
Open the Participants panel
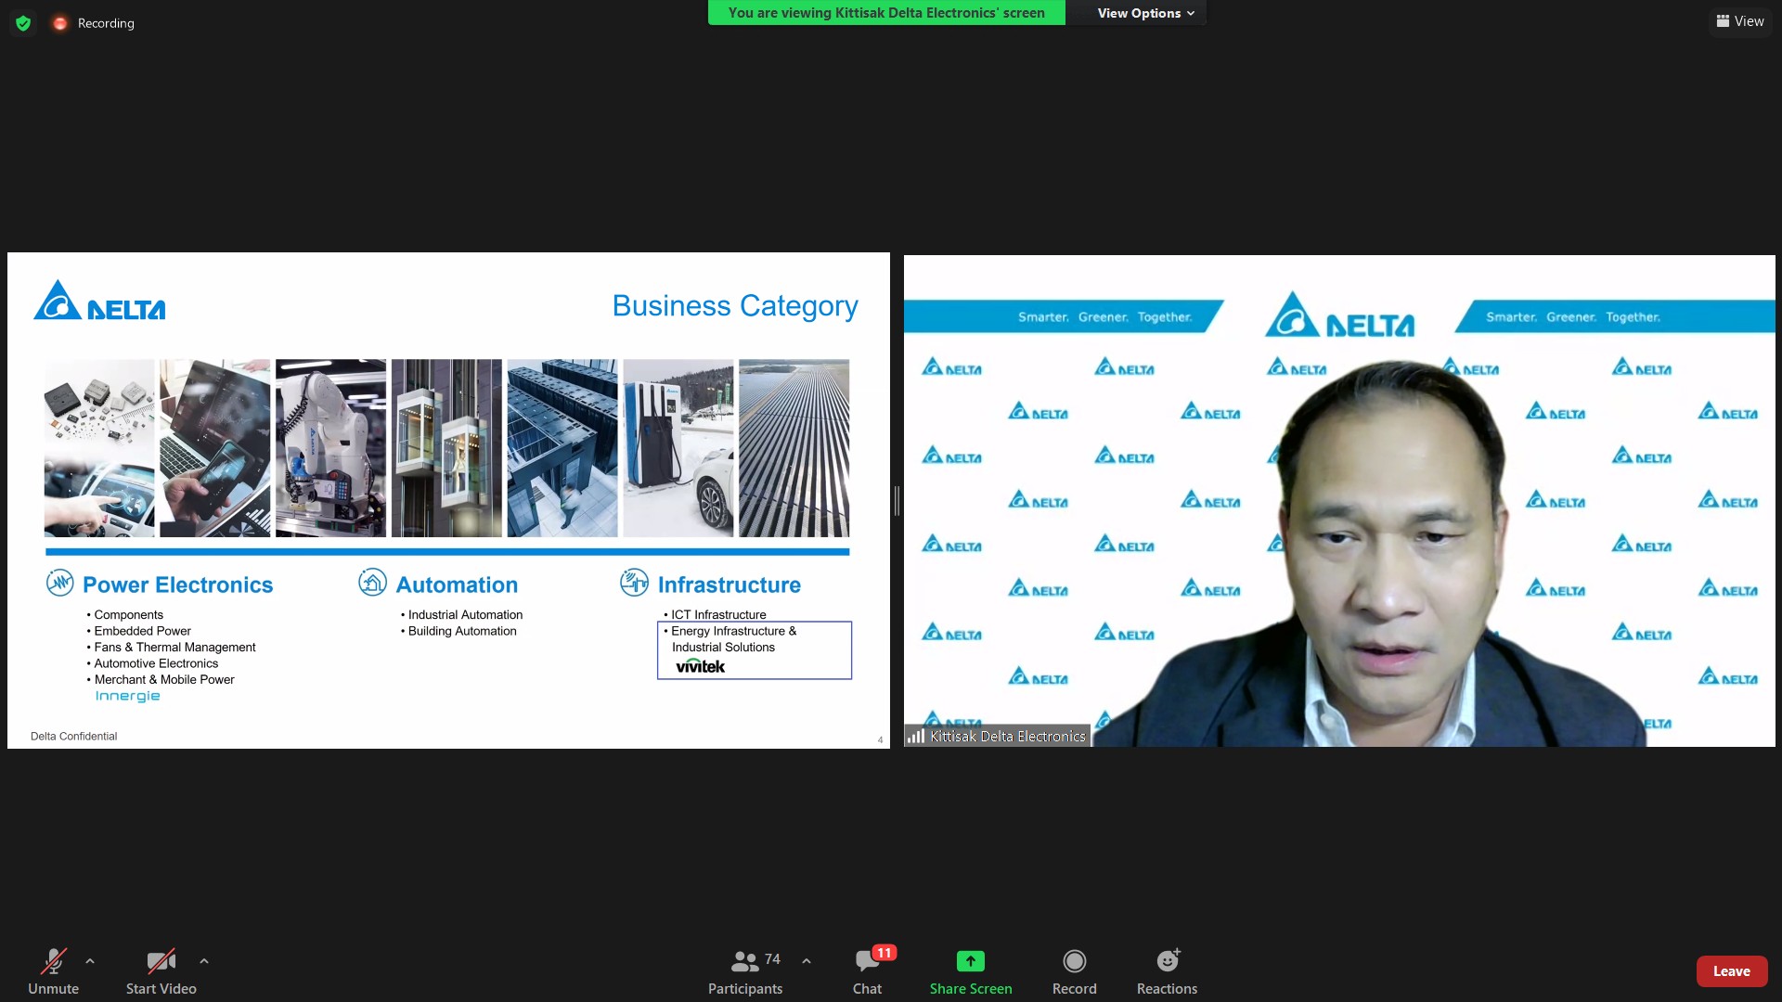tap(745, 970)
